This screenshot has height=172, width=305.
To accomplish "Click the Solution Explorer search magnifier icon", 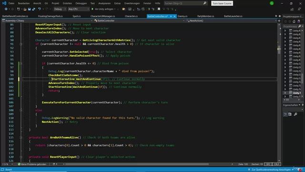I will (x=300, y=26).
